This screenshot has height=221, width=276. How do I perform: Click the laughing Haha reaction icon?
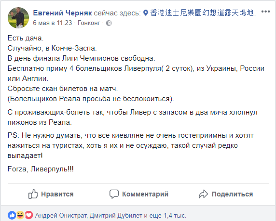pos(20,215)
